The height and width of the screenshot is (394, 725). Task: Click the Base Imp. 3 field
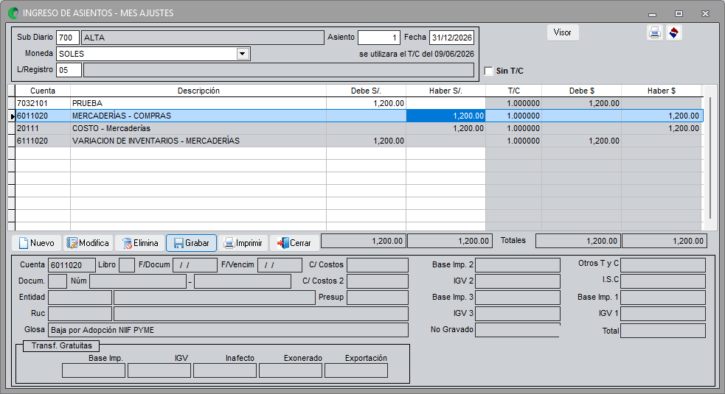pyautogui.click(x=518, y=298)
